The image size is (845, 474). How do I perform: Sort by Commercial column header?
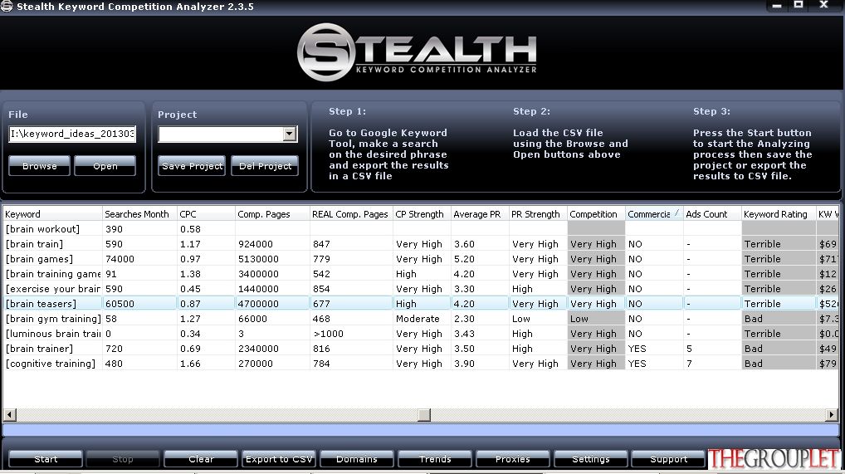click(x=654, y=214)
